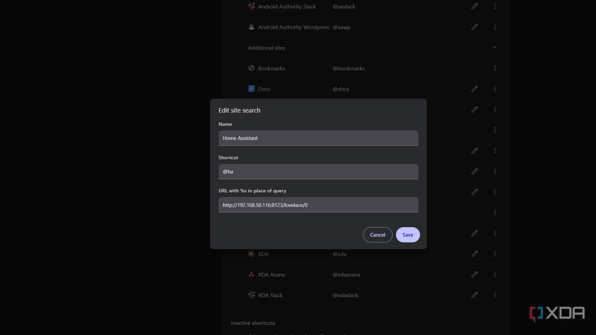Cancel the Edit site search dialog
596x335 pixels.
[377, 235]
